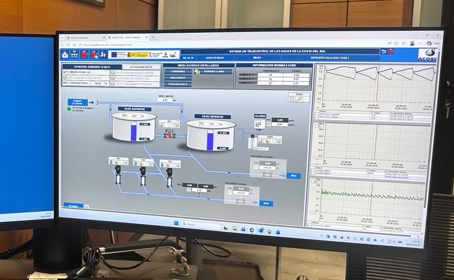Click the BOMBEO EL RIOSKO button
This screenshot has width=454, height=280.
click(x=77, y=102)
